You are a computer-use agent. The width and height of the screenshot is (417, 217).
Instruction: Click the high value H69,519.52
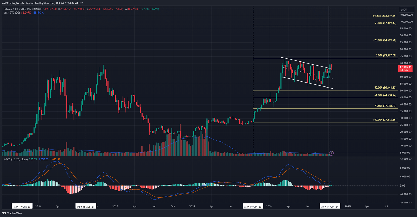click(64, 9)
